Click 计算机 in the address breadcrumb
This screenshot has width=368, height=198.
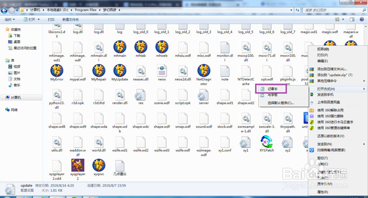pyautogui.click(x=35, y=10)
